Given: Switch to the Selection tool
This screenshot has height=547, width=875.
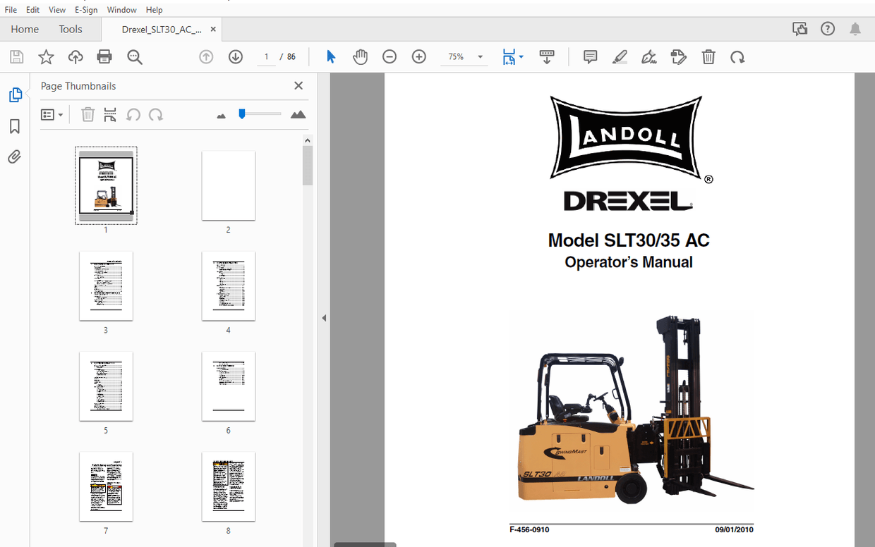Looking at the screenshot, I should pos(330,57).
